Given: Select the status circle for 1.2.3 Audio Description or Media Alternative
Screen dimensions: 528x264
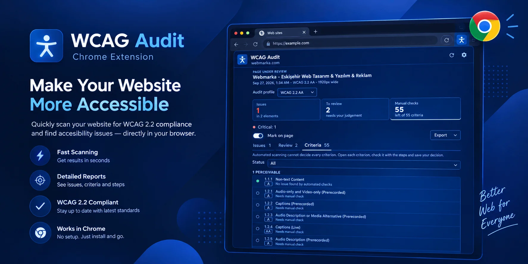Looking at the screenshot, I should coord(258,217).
